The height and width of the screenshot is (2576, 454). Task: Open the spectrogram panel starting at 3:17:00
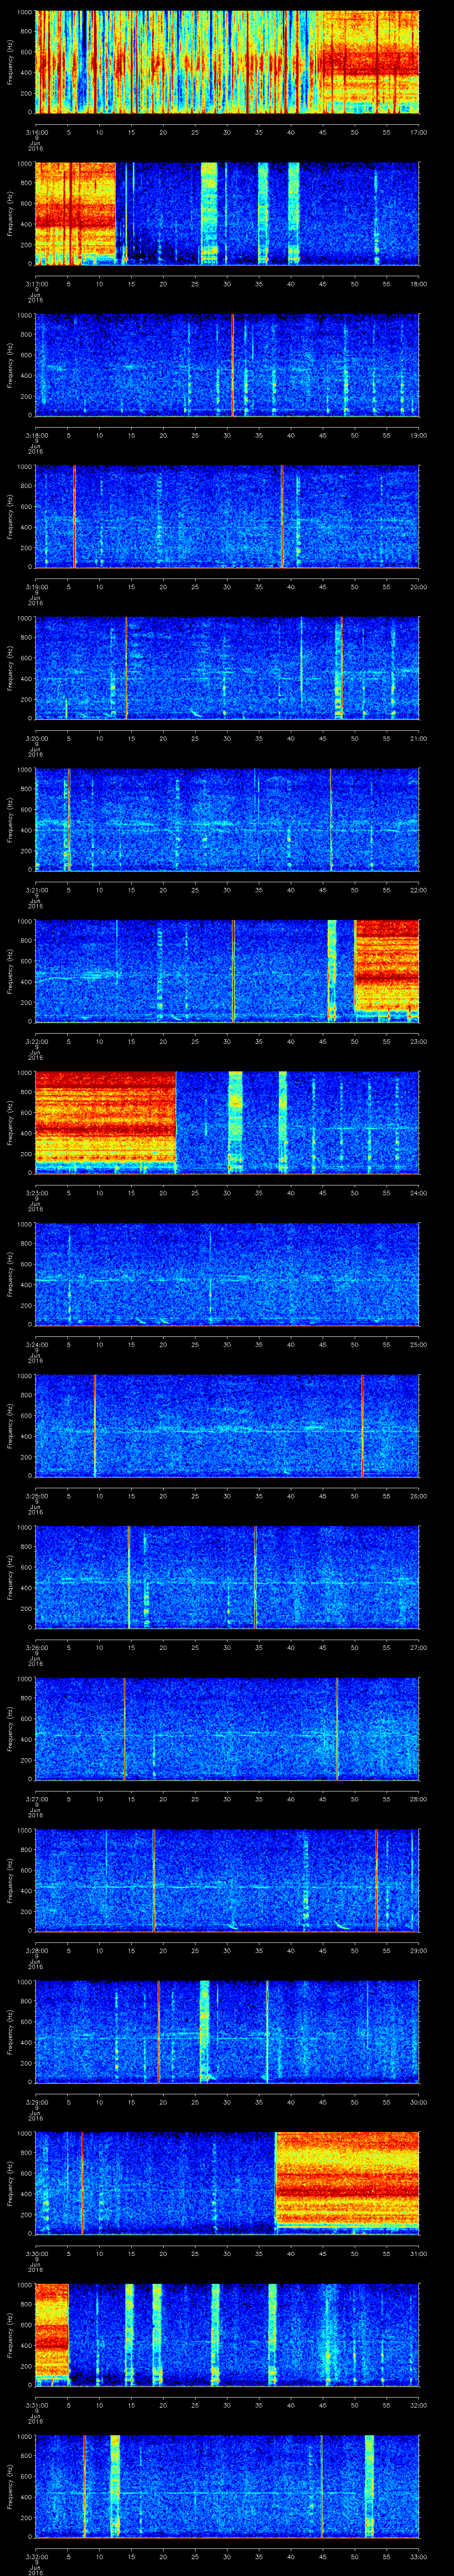[227, 213]
